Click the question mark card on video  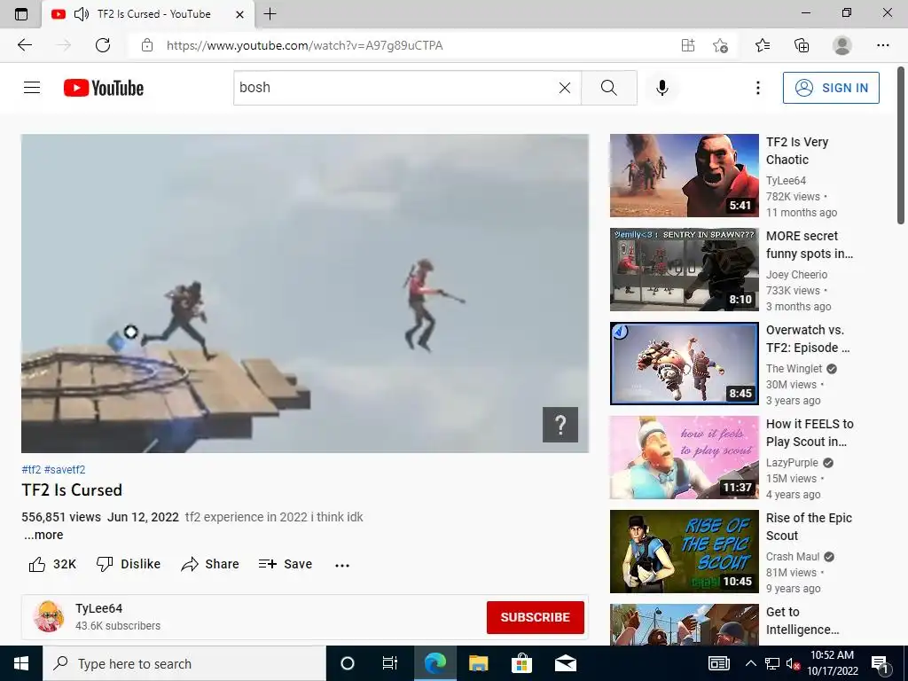click(x=560, y=425)
